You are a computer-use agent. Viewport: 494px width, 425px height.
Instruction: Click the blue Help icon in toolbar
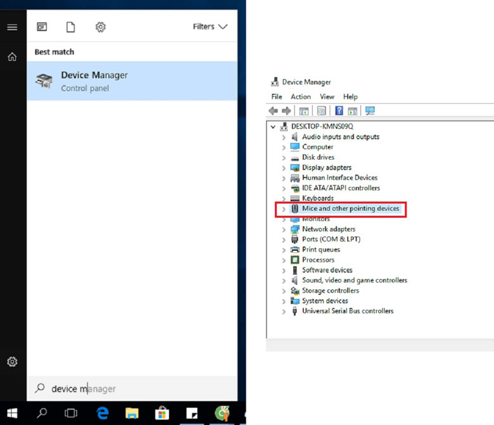pos(339,111)
